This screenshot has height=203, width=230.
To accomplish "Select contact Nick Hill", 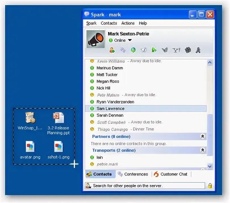I will pos(146,88).
